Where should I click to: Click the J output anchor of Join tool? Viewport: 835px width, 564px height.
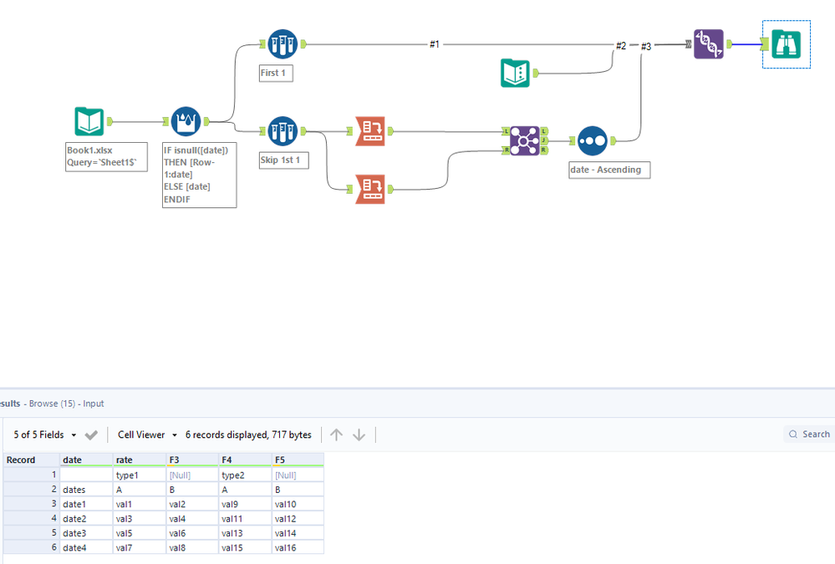543,140
